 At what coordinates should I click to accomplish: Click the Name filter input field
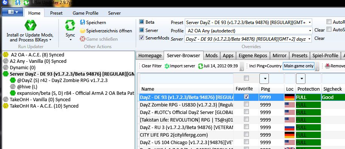tap(186, 78)
